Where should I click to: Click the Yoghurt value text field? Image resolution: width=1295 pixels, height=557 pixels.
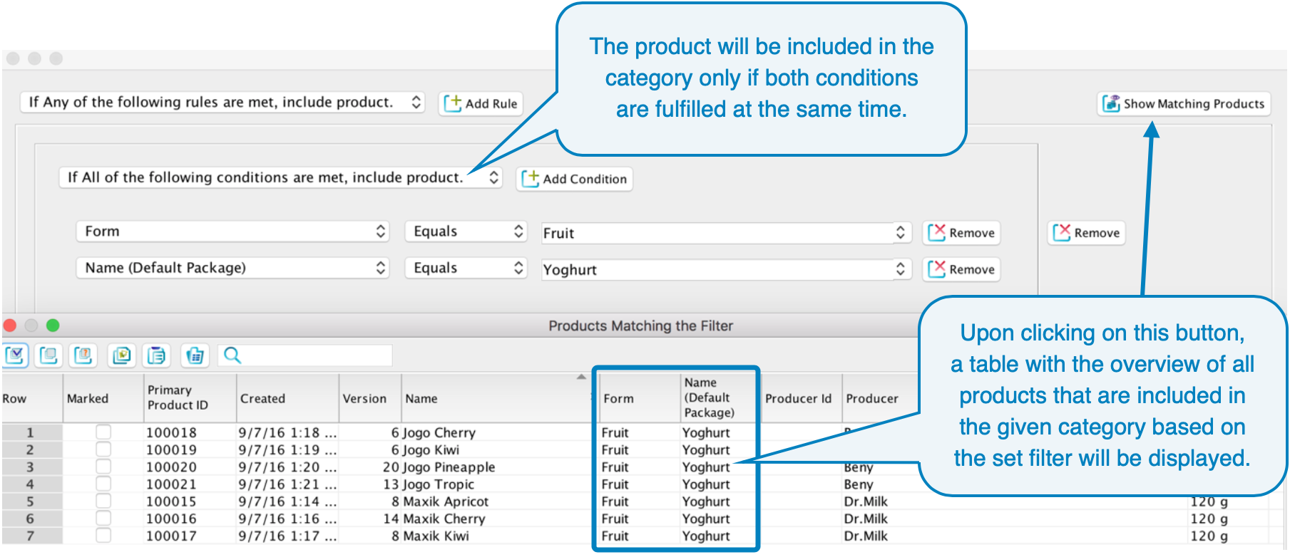717,269
